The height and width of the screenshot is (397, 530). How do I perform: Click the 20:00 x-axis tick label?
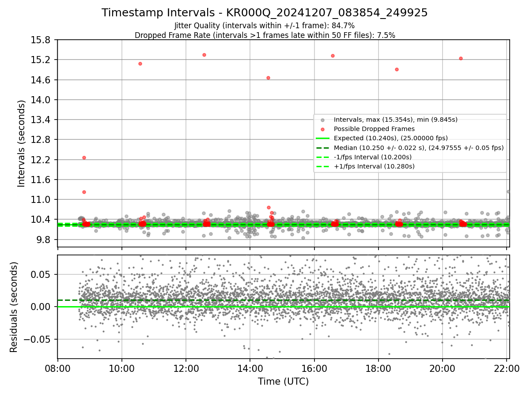(x=442, y=368)
